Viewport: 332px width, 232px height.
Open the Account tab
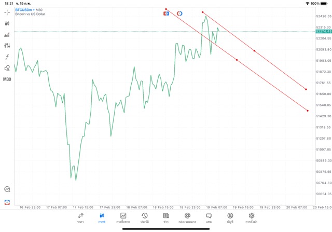click(x=230, y=217)
